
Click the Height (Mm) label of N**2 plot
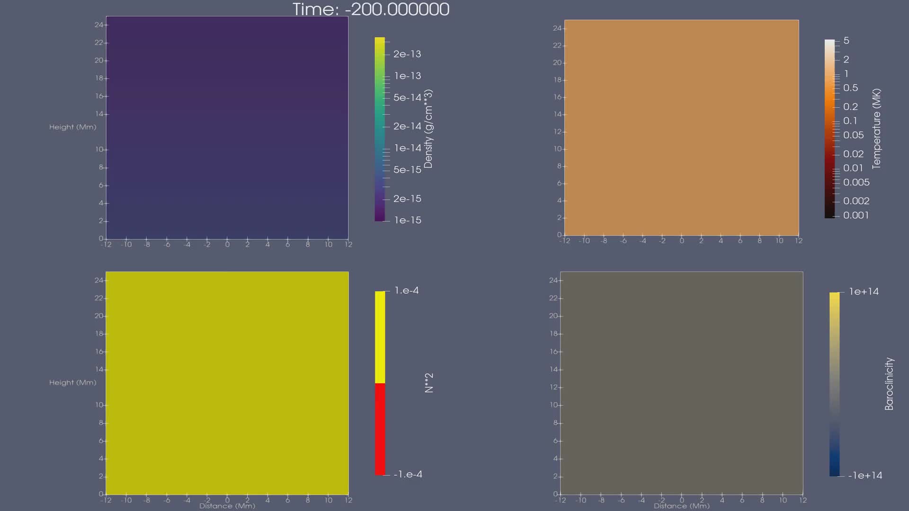tap(72, 382)
